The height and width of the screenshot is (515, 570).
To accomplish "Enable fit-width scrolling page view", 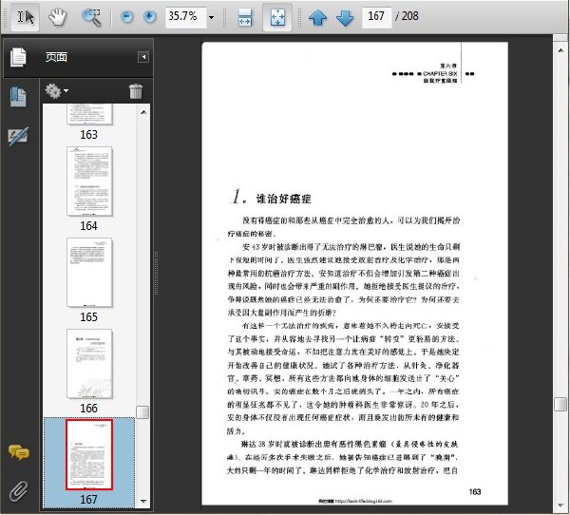I will tap(245, 17).
